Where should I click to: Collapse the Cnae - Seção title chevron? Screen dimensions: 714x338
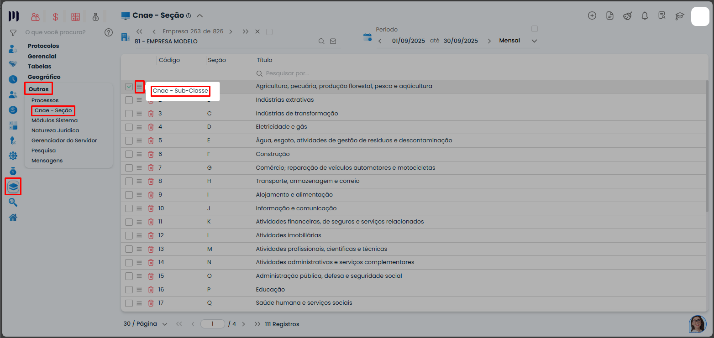tap(199, 16)
